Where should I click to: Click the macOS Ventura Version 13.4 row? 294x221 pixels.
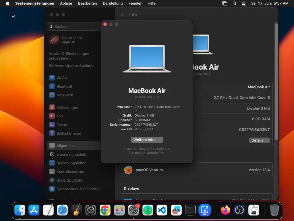(197, 170)
